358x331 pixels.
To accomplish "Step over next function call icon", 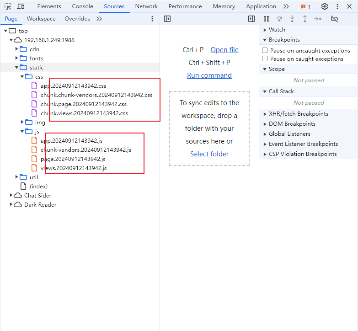I will (x=279, y=19).
